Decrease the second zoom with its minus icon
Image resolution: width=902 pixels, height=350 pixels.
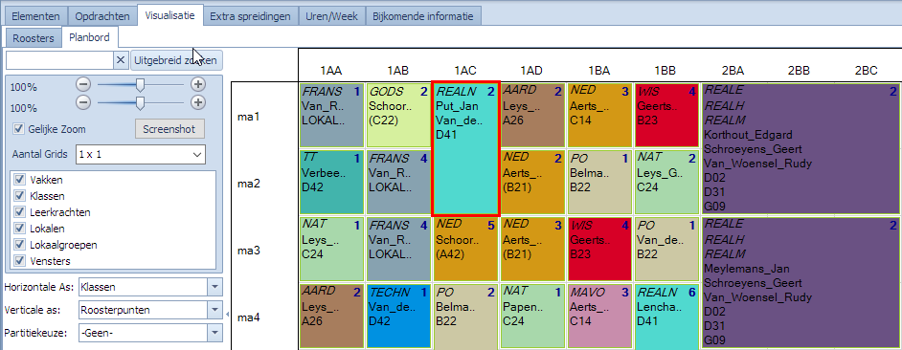click(83, 103)
